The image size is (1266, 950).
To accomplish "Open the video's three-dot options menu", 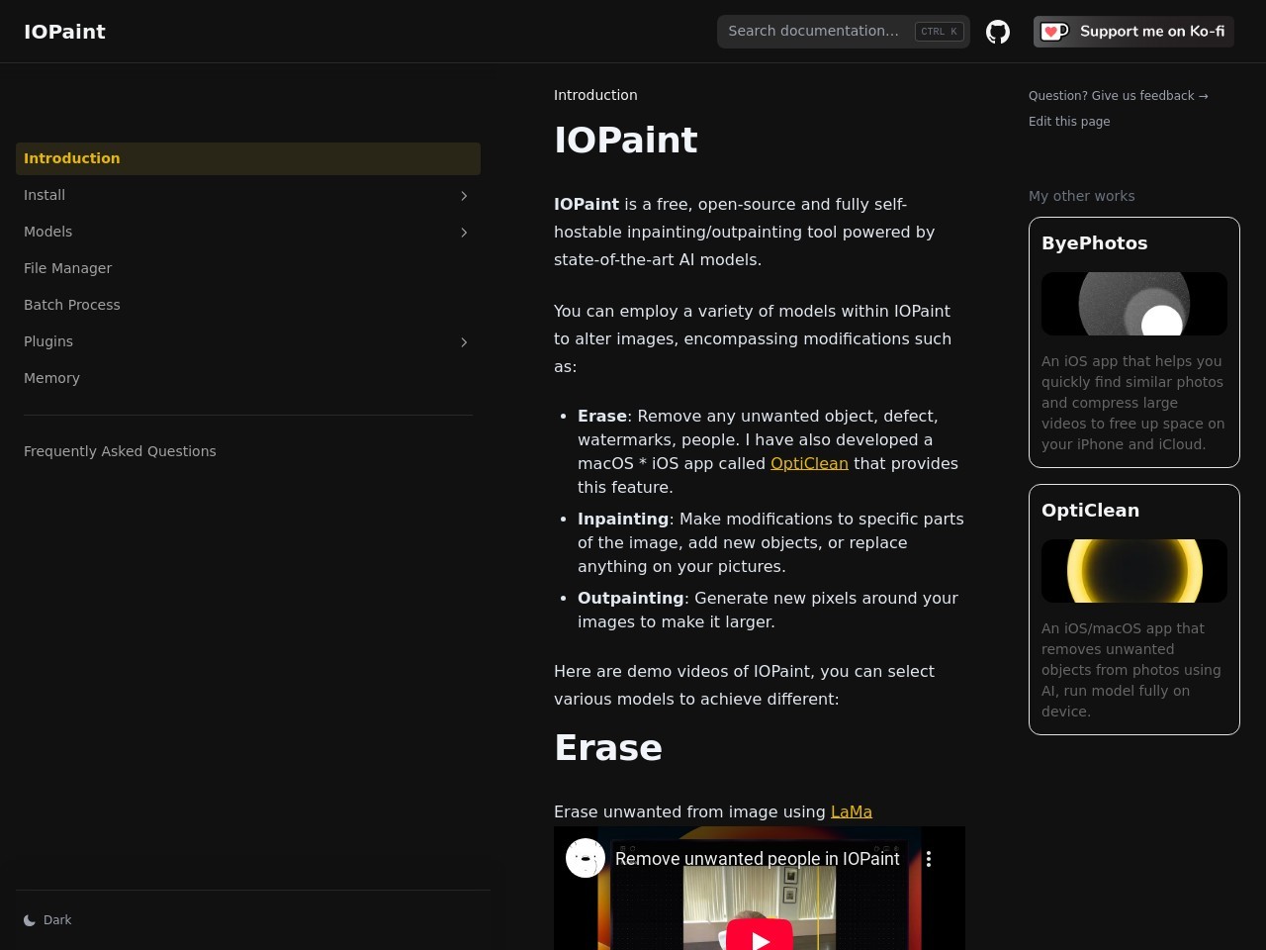I will click(929, 859).
